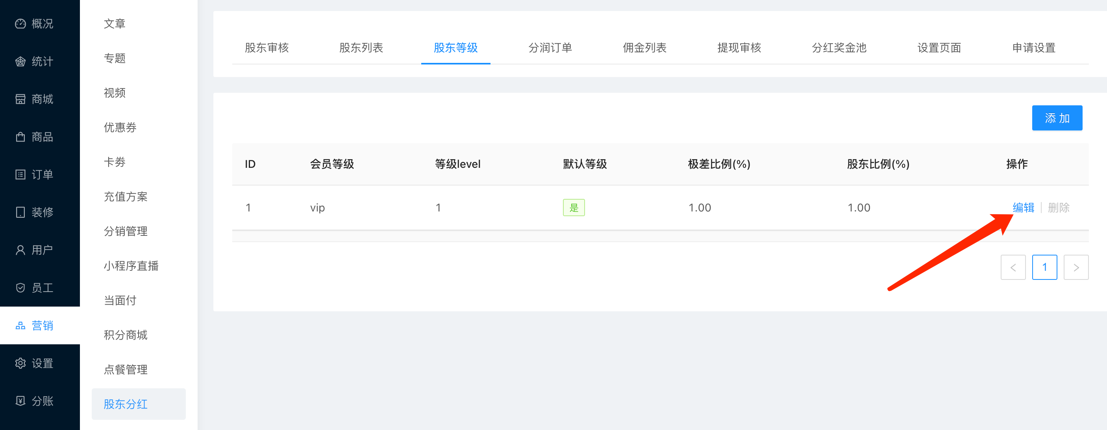Click the 操作 column header
The width and height of the screenshot is (1107, 430).
[x=1017, y=164]
